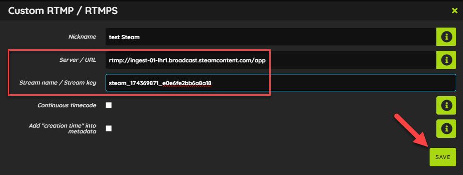
Task: Open the Nickname info icon
Action: coord(446,37)
